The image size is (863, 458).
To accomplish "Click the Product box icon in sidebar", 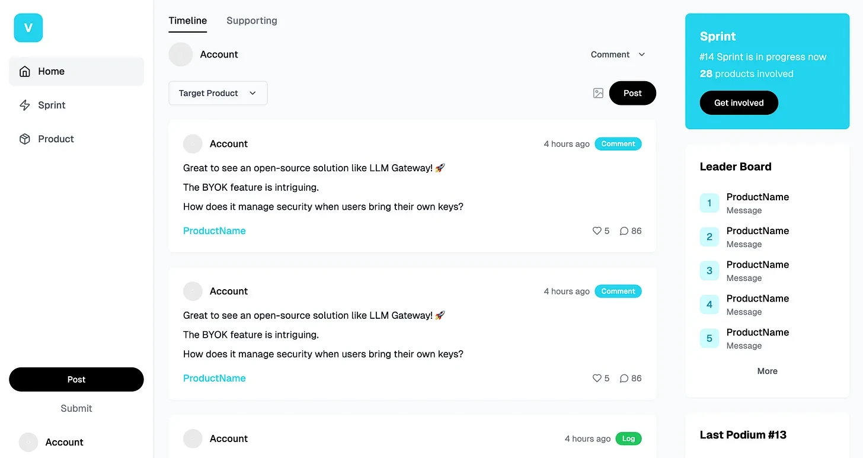I will pos(25,139).
